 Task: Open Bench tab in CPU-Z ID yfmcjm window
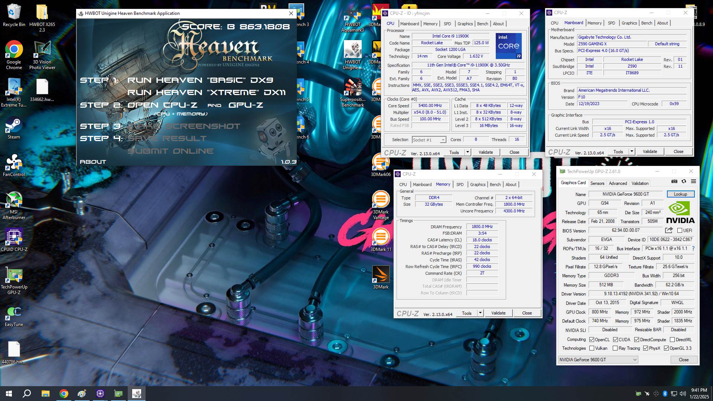click(482, 24)
